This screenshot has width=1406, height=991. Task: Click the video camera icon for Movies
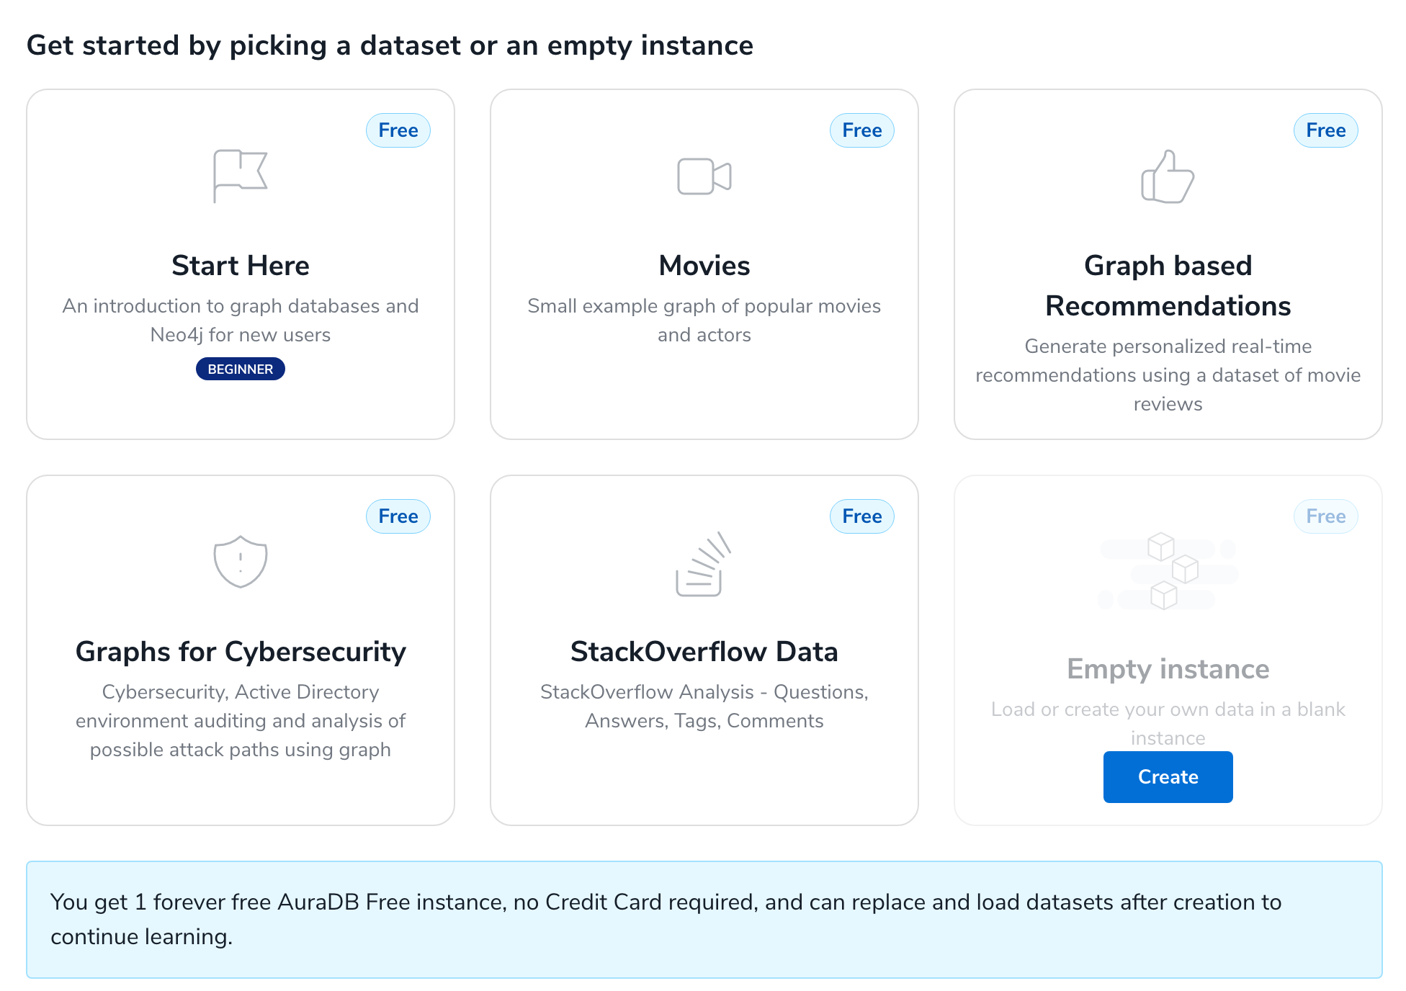tap(704, 176)
